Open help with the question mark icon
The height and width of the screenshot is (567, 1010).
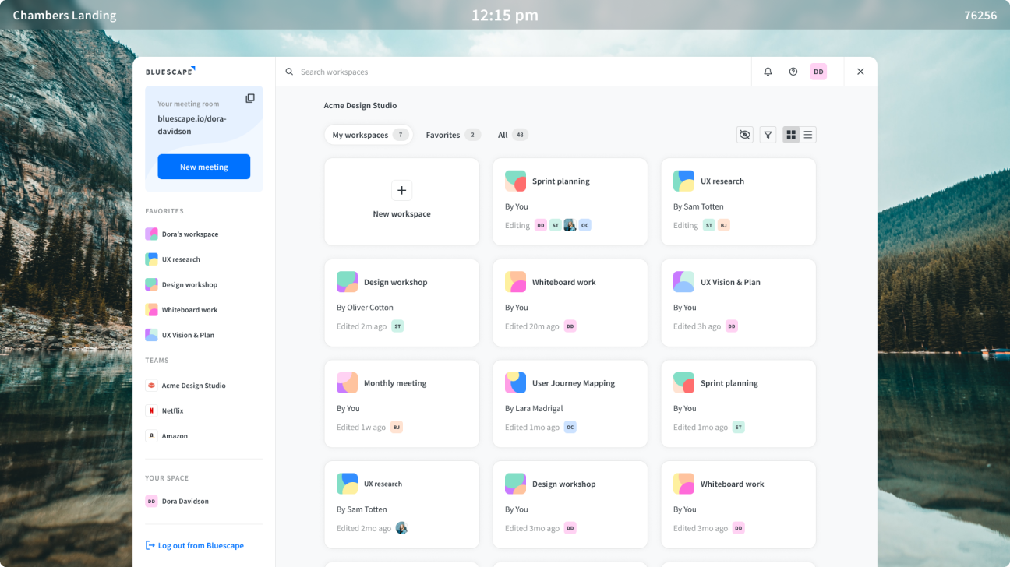click(x=793, y=71)
